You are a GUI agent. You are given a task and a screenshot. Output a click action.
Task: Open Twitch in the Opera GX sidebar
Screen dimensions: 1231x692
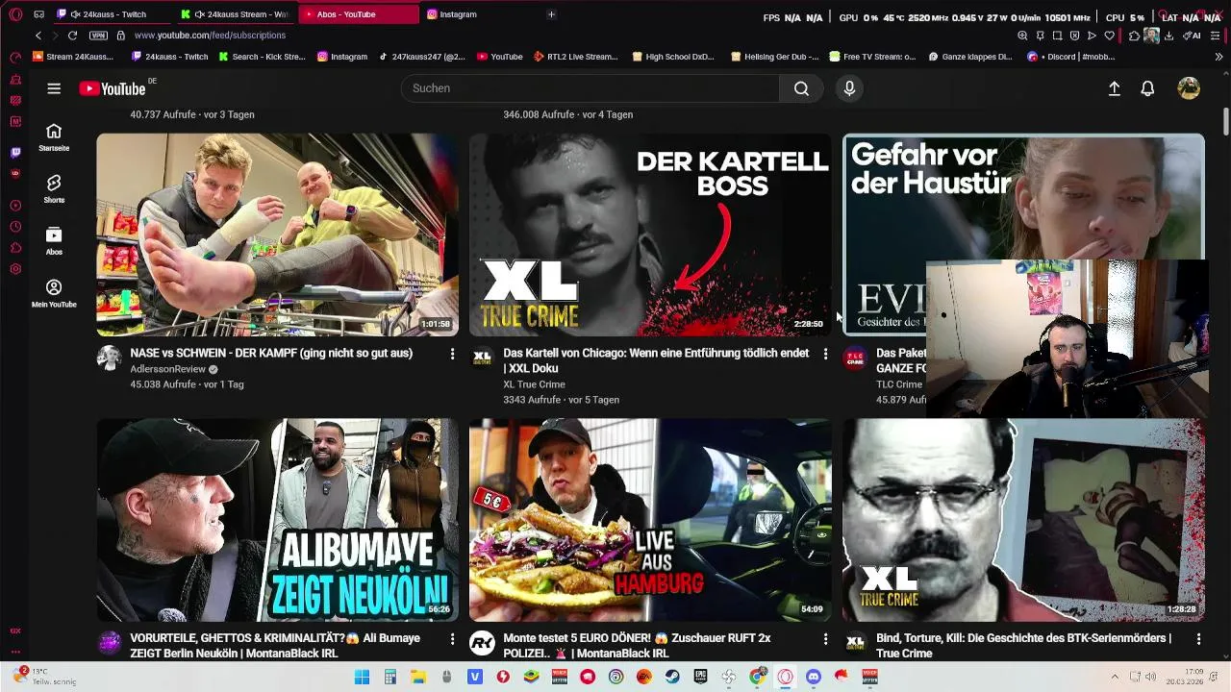pyautogui.click(x=15, y=152)
